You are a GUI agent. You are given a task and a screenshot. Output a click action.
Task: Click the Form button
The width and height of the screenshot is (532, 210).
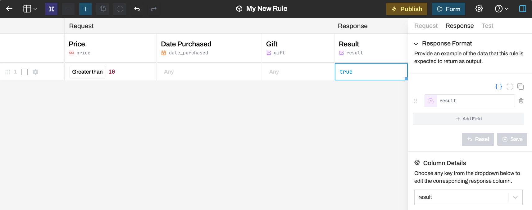448,9
